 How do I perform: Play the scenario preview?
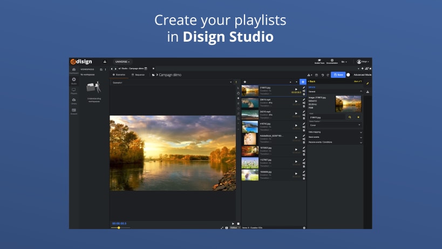tap(233, 224)
